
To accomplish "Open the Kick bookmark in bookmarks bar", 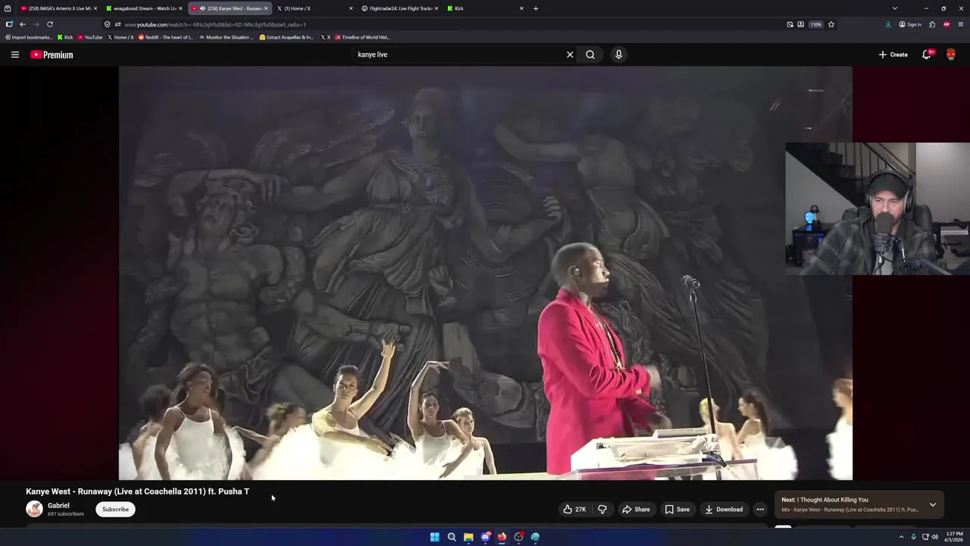I will pyautogui.click(x=65, y=37).
